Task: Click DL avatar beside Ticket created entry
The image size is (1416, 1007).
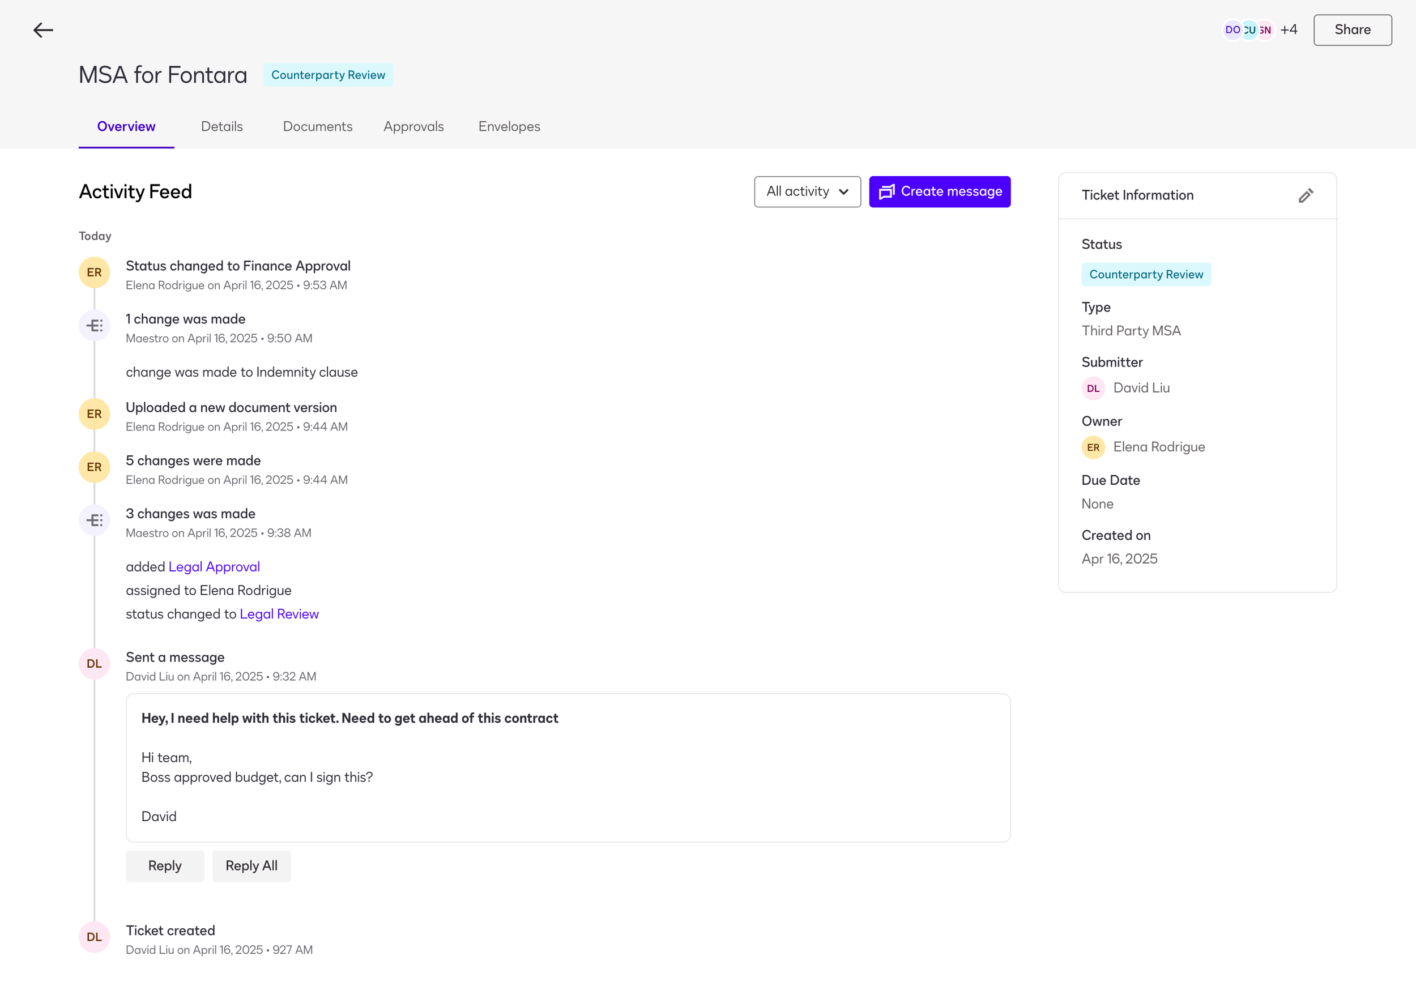Action: tap(94, 937)
